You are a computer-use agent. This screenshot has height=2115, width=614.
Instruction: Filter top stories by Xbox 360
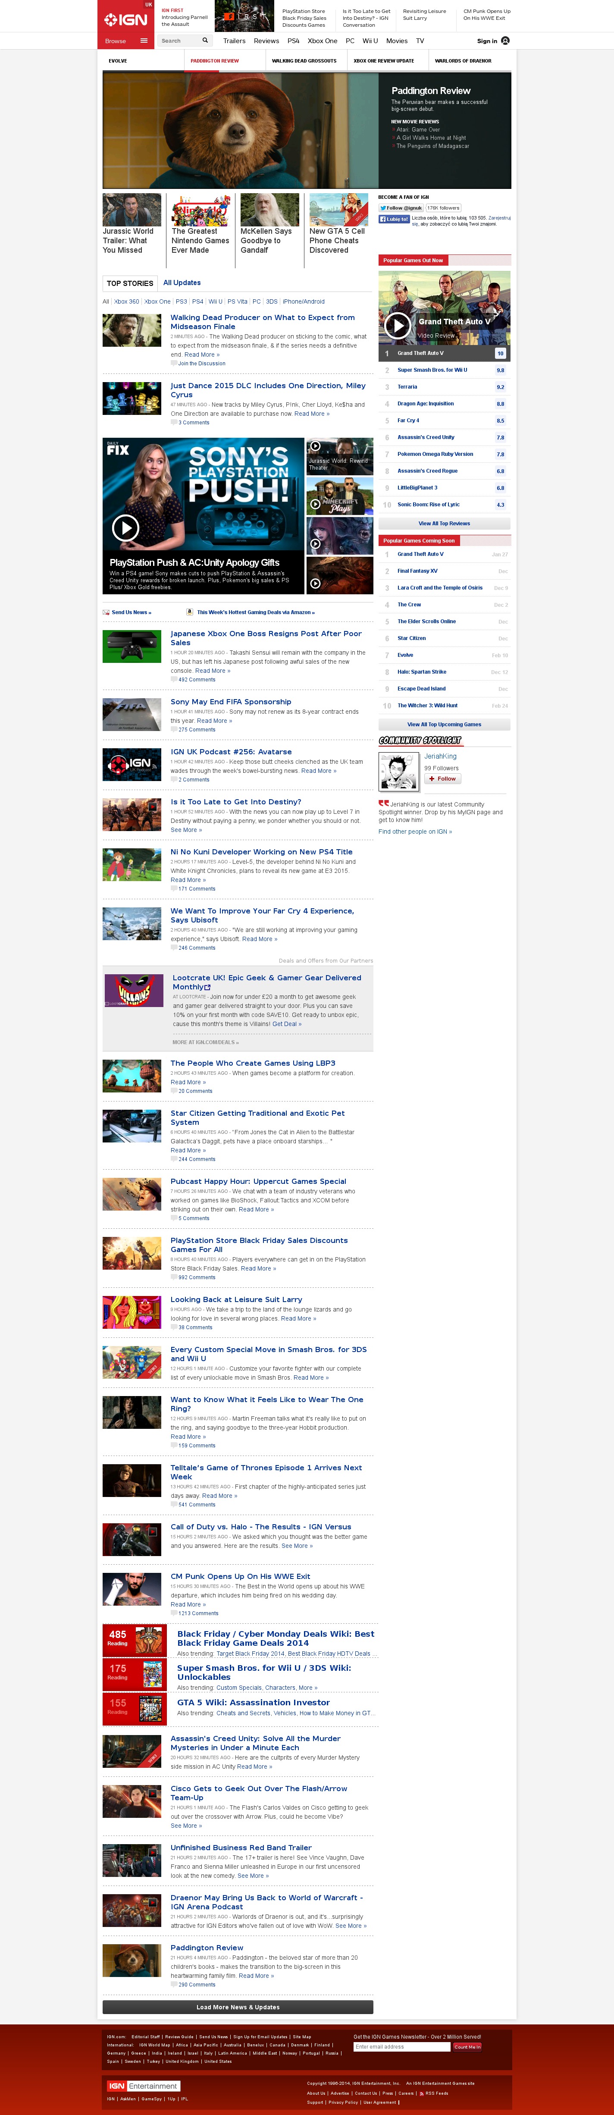pyautogui.click(x=126, y=301)
